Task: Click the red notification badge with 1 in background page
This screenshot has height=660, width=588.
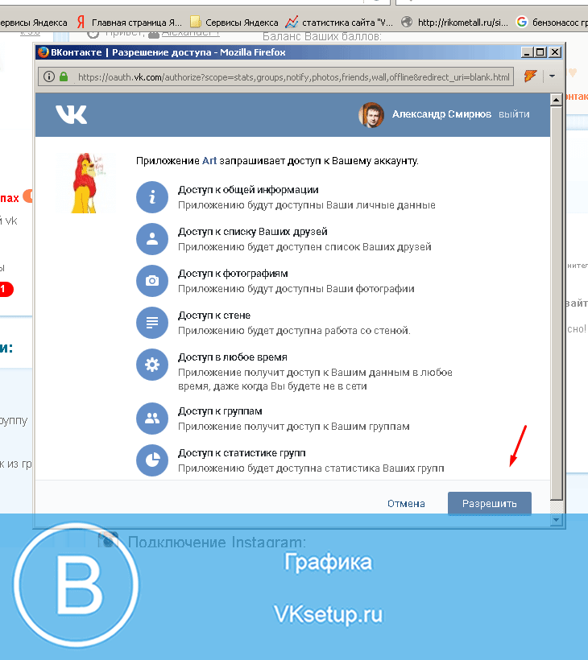Action: point(6,289)
